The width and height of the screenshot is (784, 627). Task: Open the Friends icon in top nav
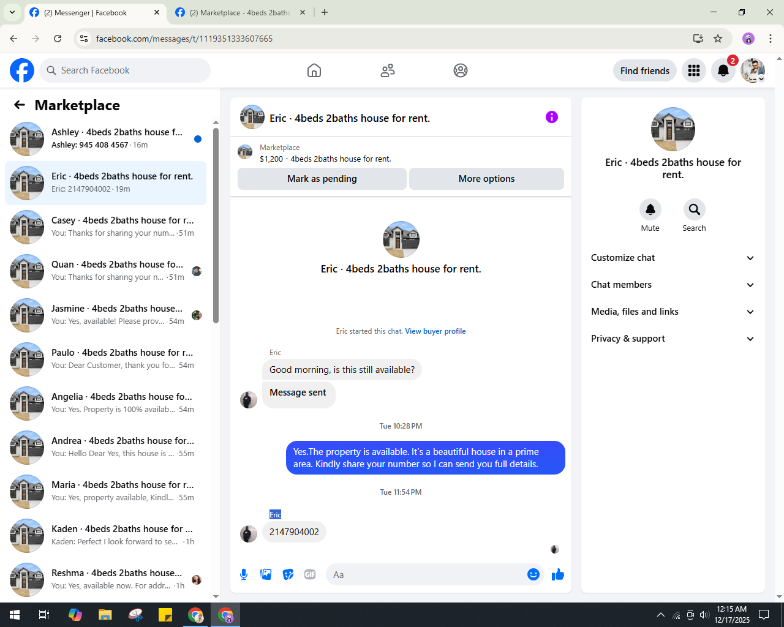[x=388, y=70]
